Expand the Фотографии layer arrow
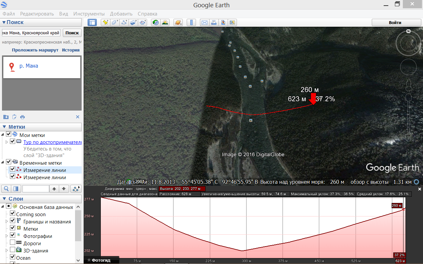The image size is (423, 264). 7,236
